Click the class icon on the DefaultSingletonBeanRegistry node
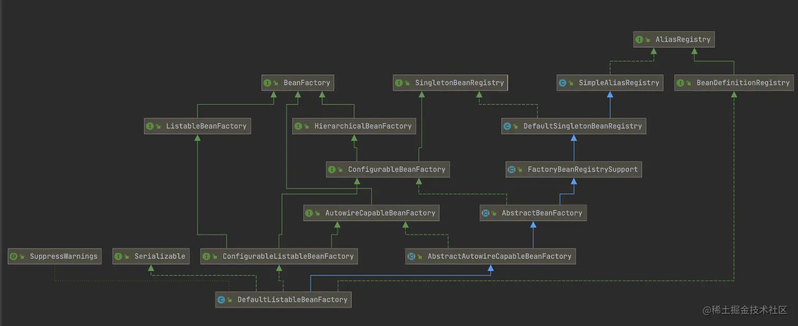 (507, 126)
